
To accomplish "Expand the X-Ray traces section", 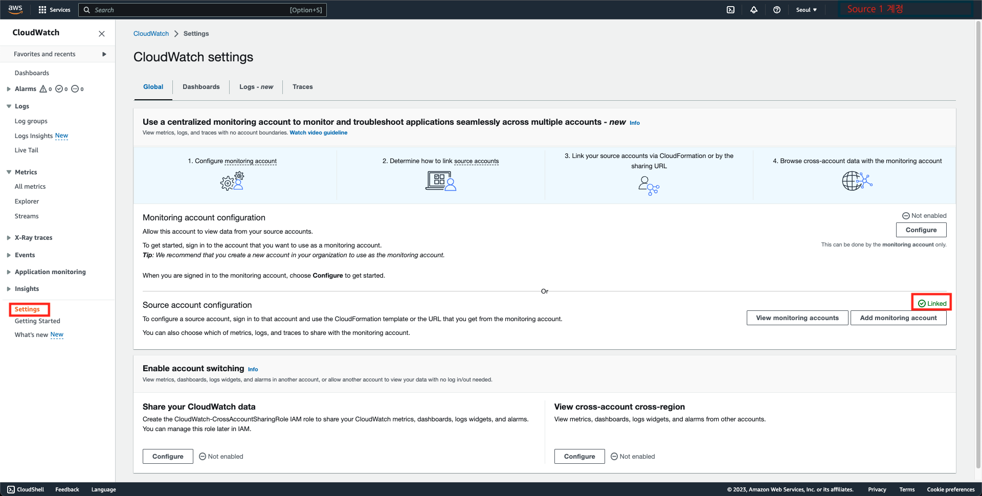I will [x=8, y=237].
